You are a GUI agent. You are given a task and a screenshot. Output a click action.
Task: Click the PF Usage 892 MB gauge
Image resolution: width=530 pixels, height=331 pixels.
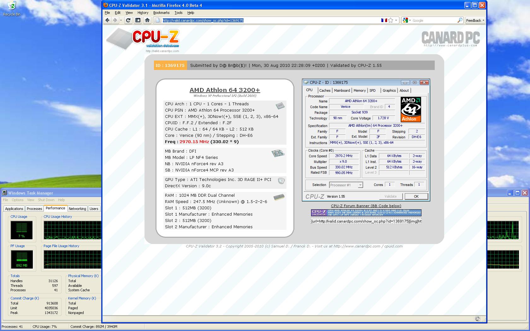tap(22, 259)
